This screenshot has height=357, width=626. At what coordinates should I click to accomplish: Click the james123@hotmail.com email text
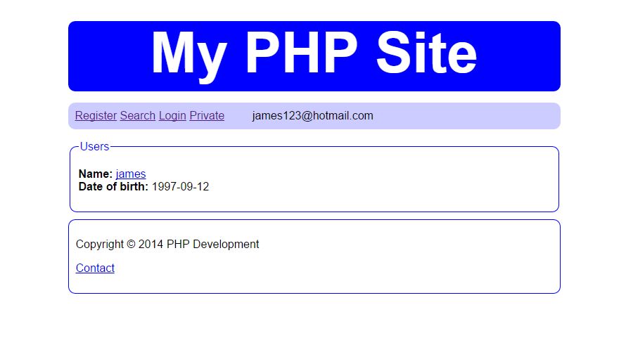(x=312, y=116)
